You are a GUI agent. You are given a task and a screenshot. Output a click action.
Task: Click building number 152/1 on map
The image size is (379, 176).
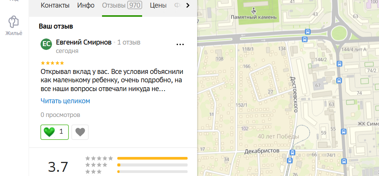click(241, 105)
